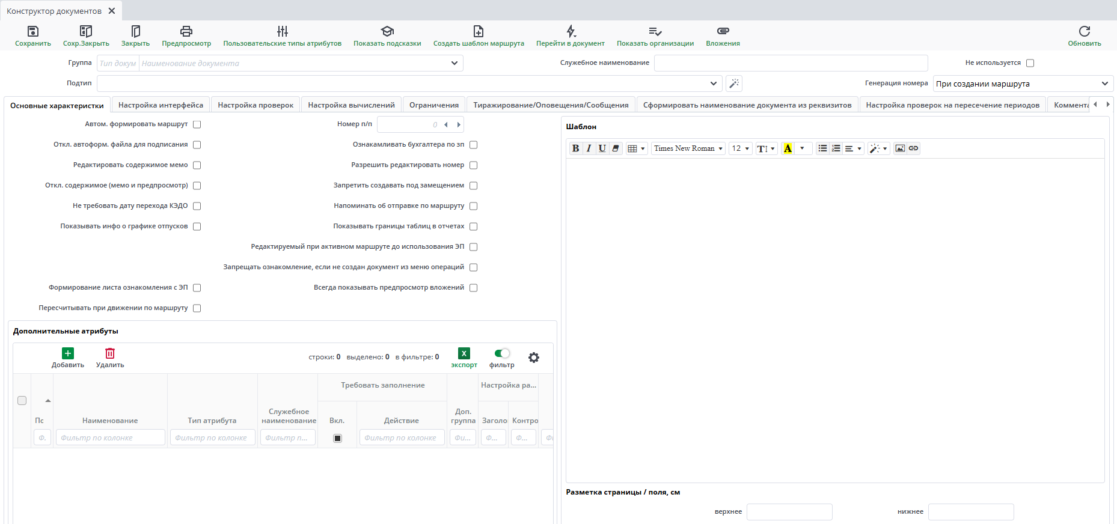Open the Ограничения tab
This screenshot has width=1117, height=524.
[433, 105]
